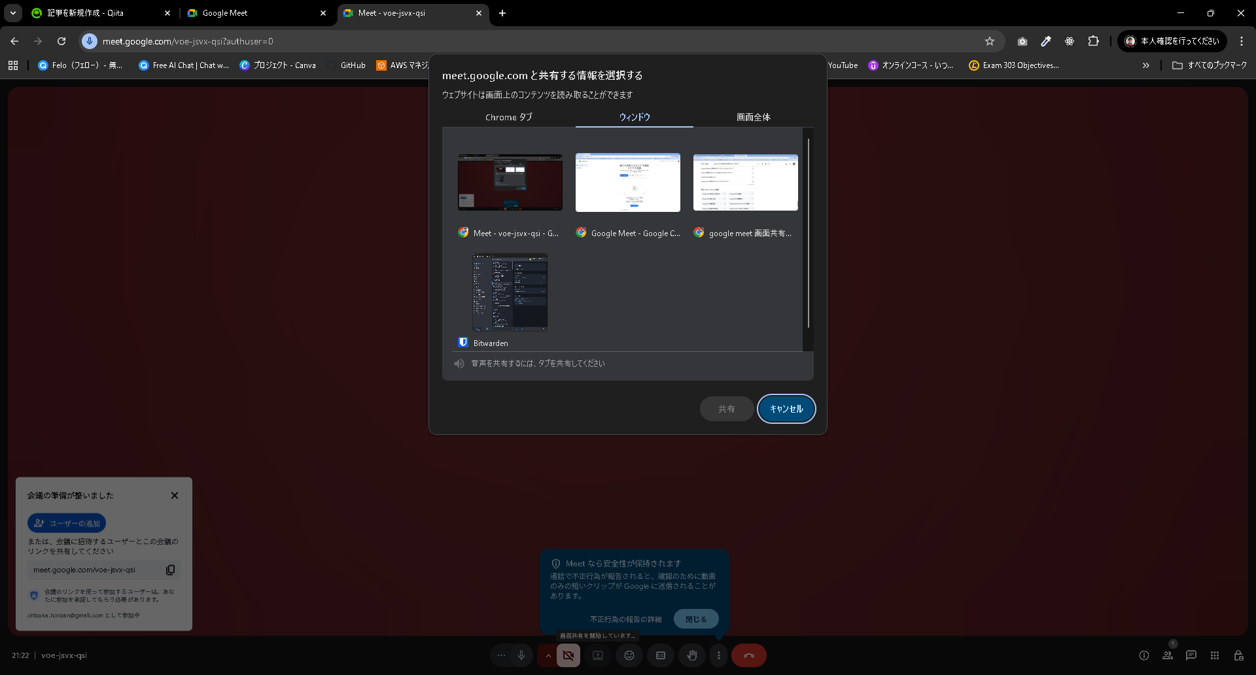
Task: Click the ユーザーの追加 button
Action: pyautogui.click(x=67, y=523)
